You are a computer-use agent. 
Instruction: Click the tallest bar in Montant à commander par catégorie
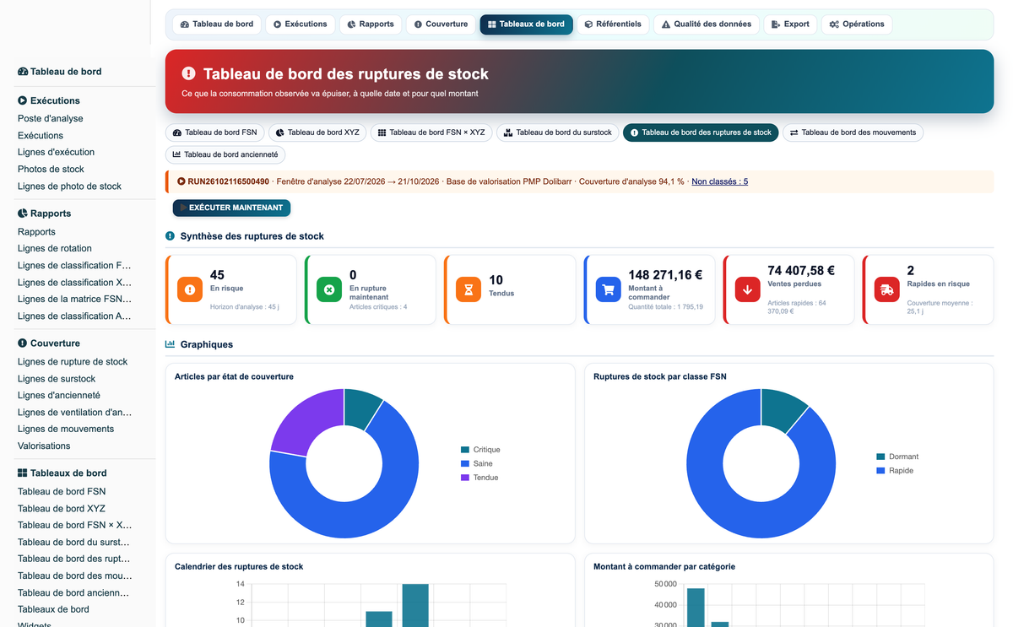pyautogui.click(x=696, y=608)
